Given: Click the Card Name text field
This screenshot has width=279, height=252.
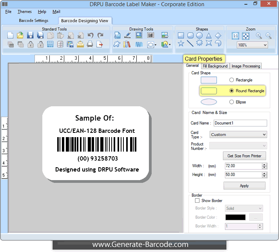Looking at the screenshot, I should click(240, 123).
